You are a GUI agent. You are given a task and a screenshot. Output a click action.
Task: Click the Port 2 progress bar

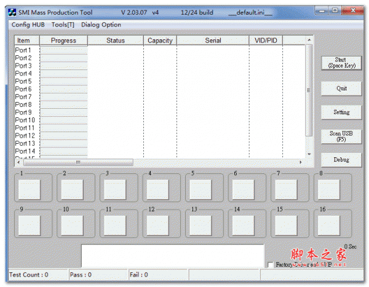(x=64, y=58)
